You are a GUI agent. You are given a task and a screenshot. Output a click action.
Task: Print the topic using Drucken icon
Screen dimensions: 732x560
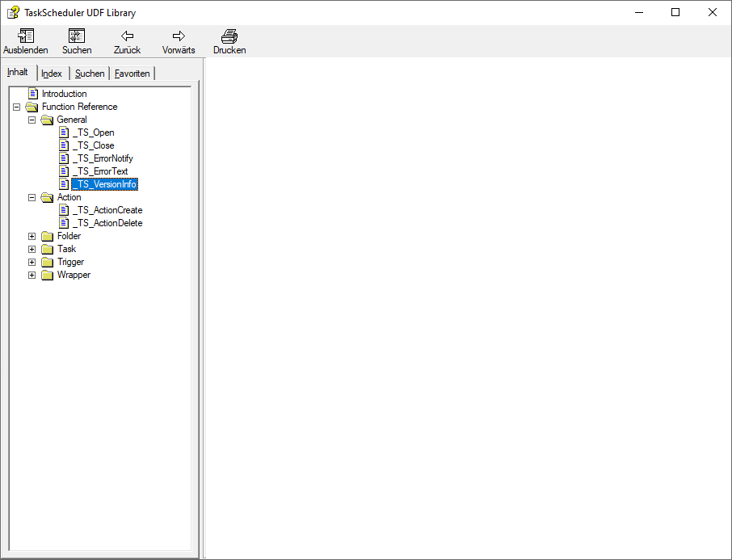point(229,36)
